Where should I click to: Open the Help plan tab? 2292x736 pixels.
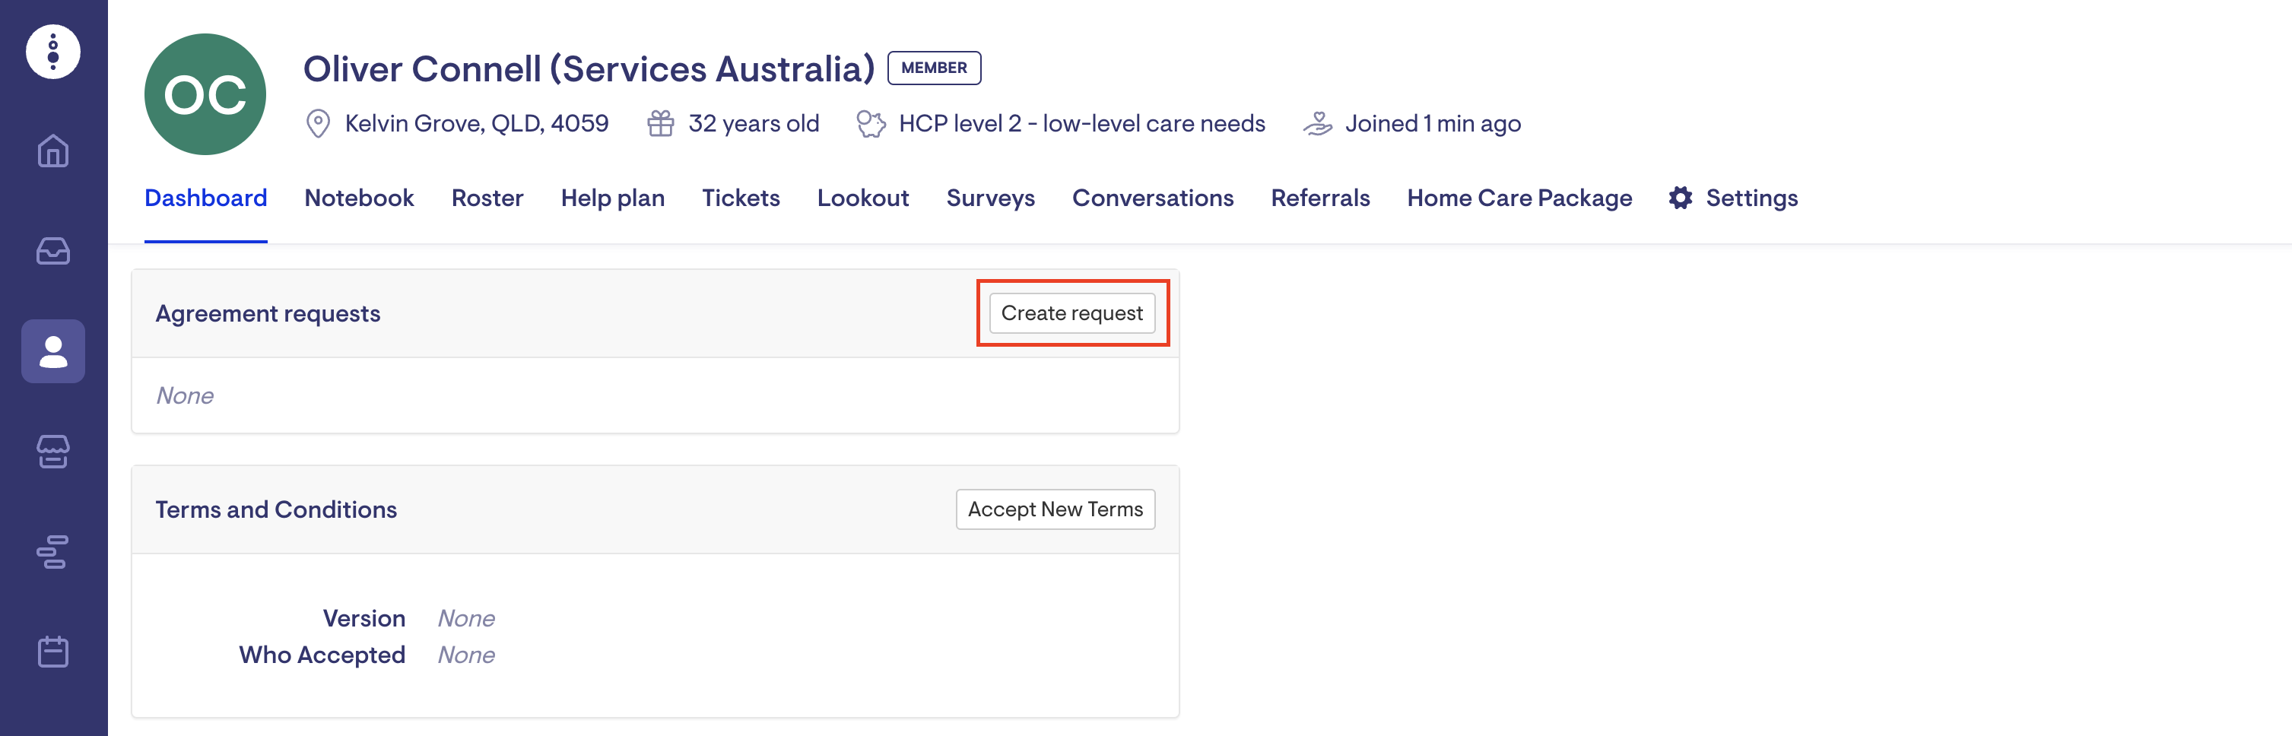coord(612,198)
